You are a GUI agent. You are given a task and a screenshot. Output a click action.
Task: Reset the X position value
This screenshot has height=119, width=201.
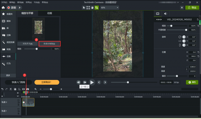198,52
